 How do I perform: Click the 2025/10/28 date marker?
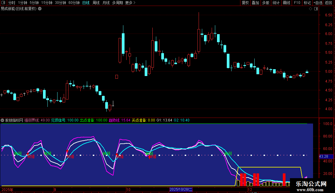pos(181,189)
